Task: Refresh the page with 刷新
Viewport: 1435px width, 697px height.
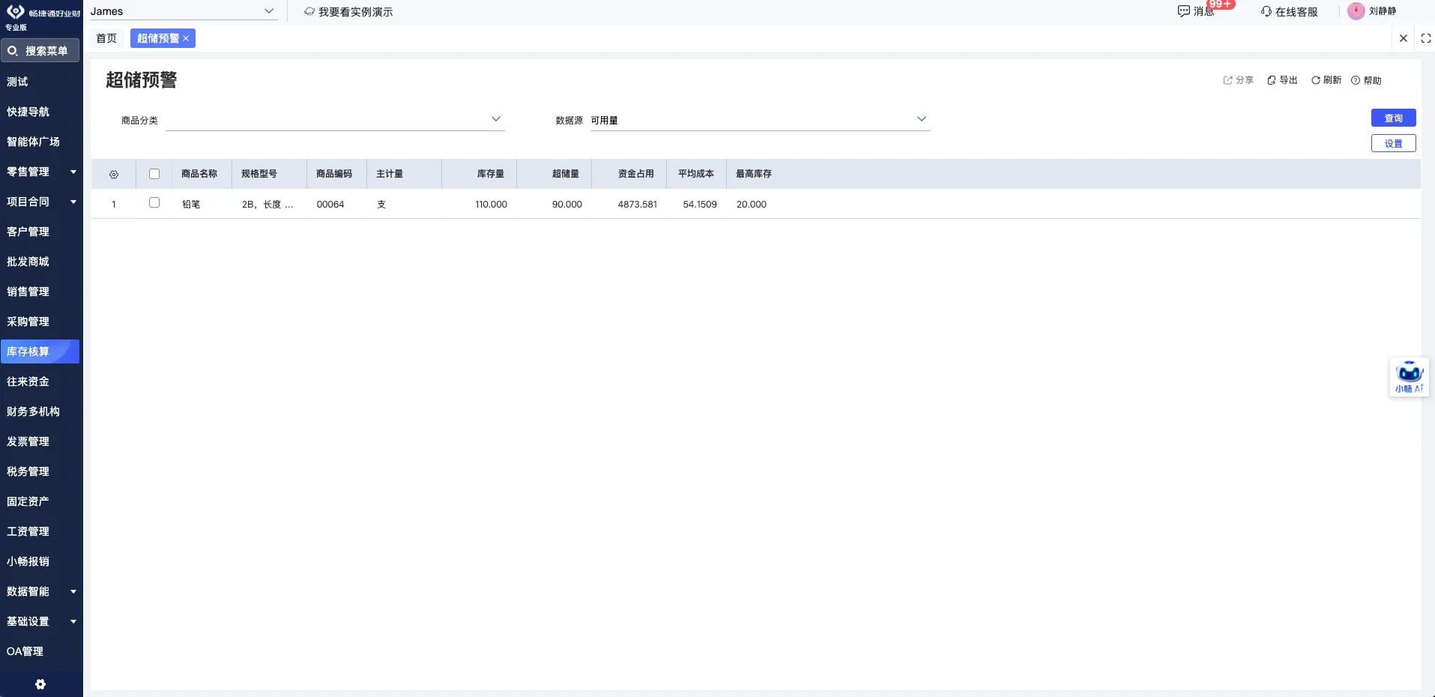Action: tap(1326, 80)
